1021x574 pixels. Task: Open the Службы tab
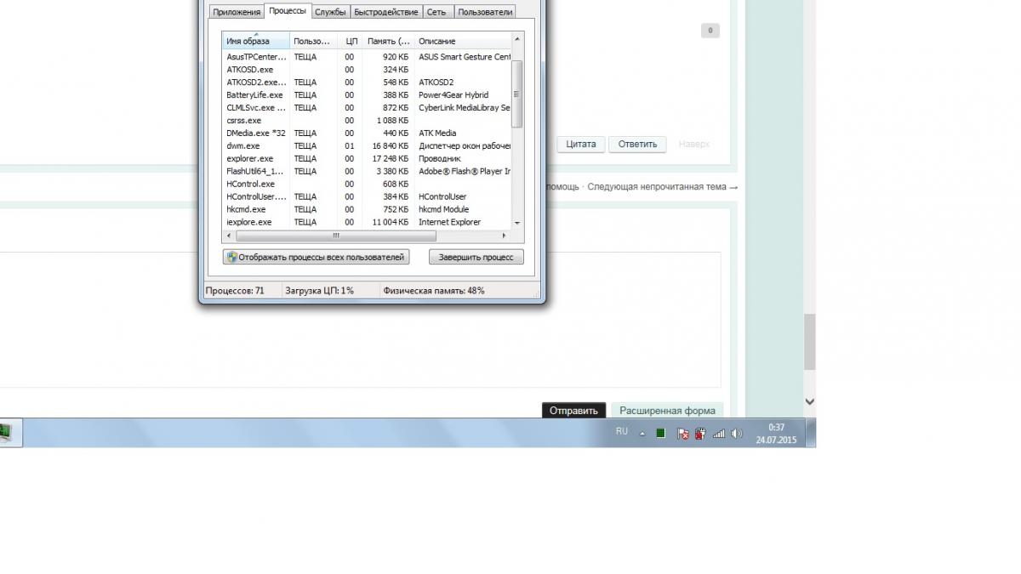tap(330, 12)
